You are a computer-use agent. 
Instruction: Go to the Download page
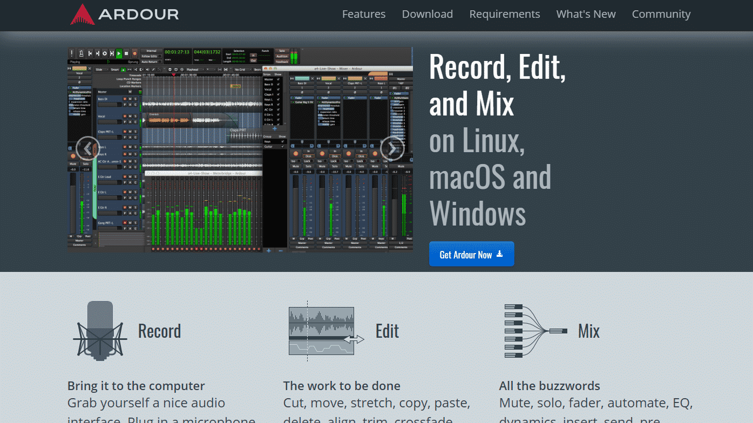tap(427, 14)
